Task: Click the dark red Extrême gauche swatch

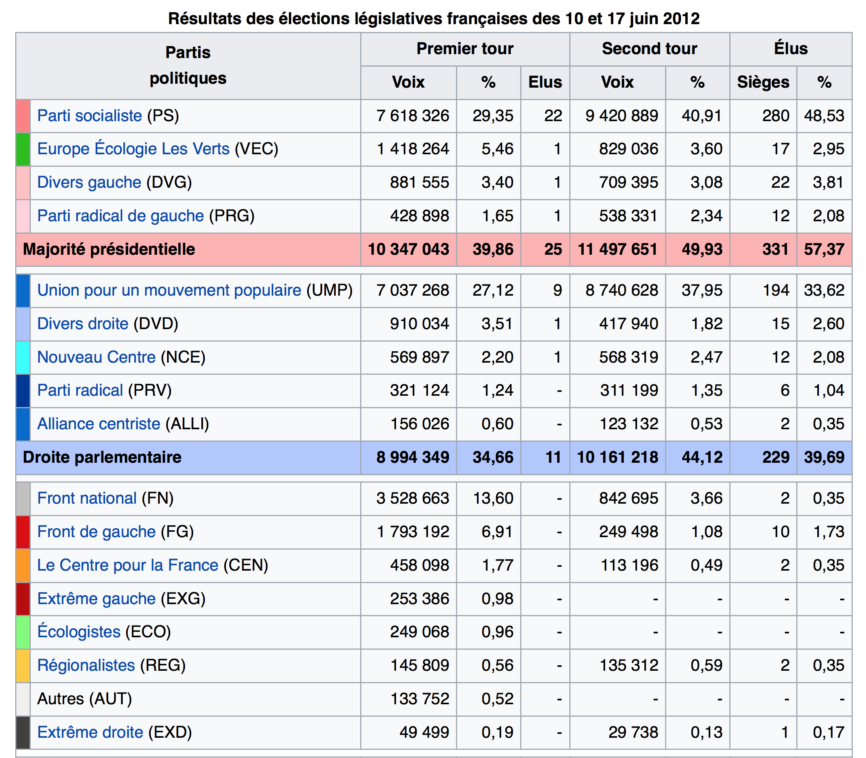Action: [23, 599]
